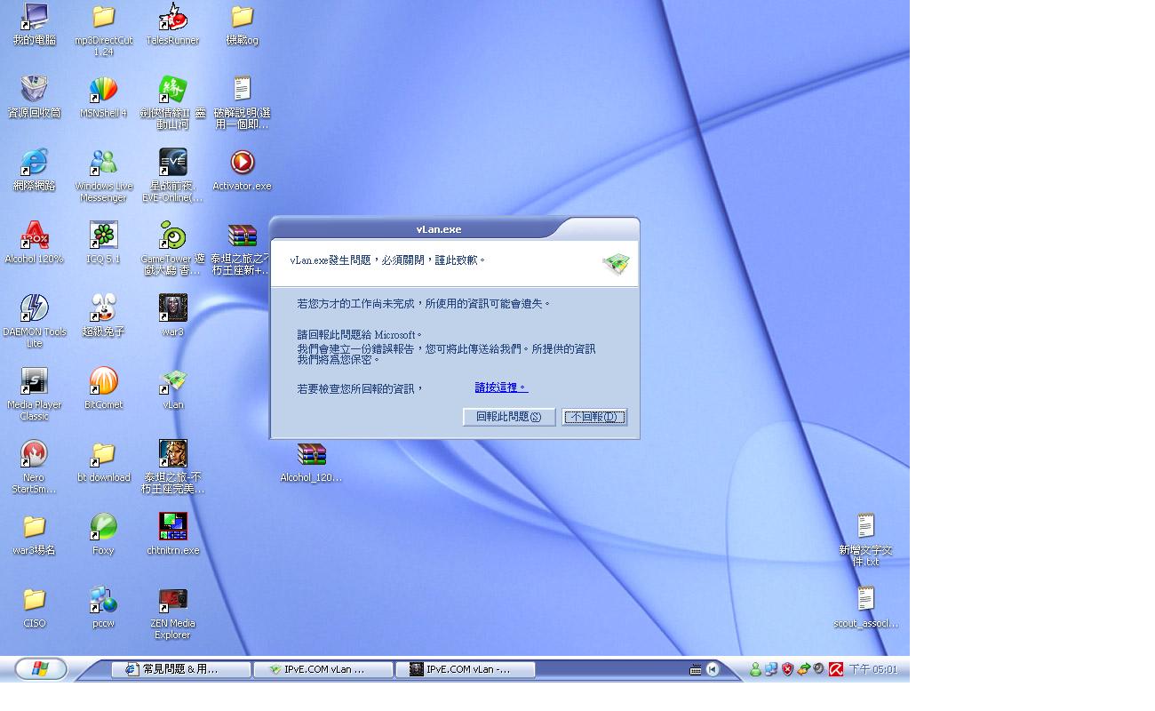
Task: Open the Windows Start button
Action: point(40,669)
